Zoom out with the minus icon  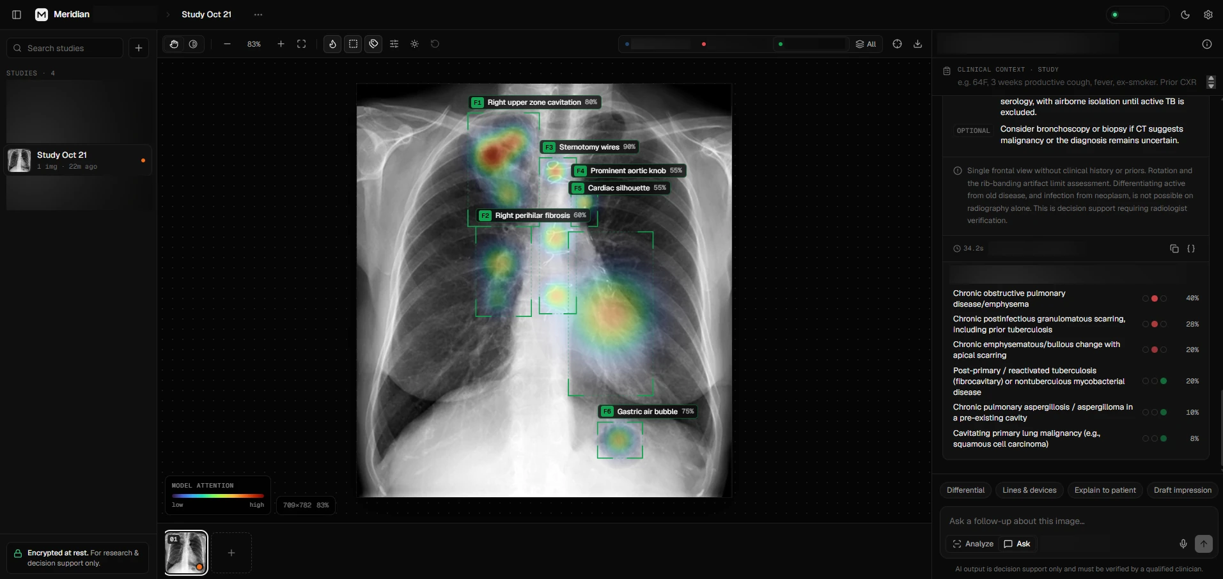[x=227, y=44]
